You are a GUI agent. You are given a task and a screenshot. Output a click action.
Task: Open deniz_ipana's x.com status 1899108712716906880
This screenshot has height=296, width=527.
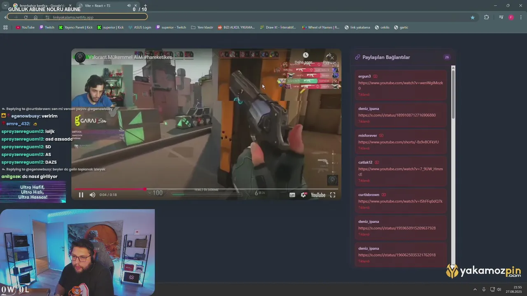click(397, 115)
